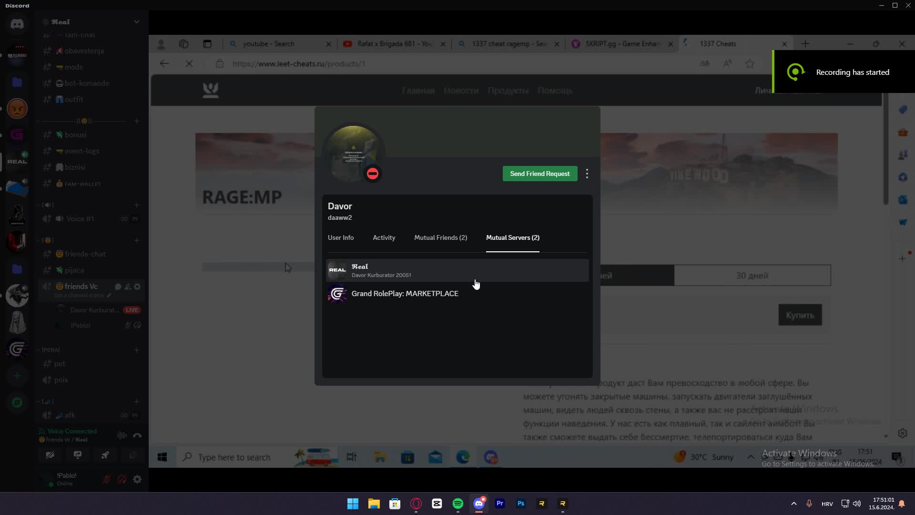Toggle camera on in voice panel

(x=50, y=455)
